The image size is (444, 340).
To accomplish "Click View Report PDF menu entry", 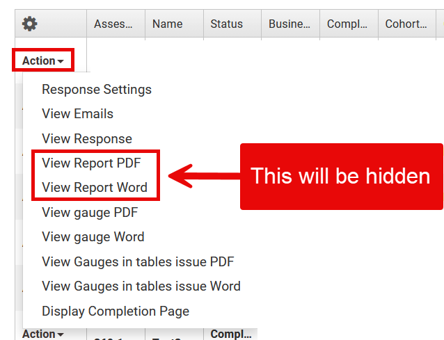I will (x=91, y=163).
